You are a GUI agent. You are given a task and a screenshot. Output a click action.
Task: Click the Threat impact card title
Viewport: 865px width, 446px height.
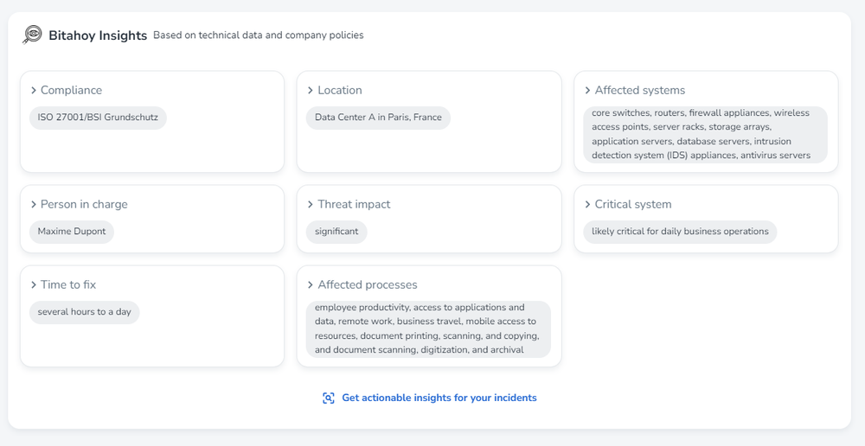tap(354, 205)
